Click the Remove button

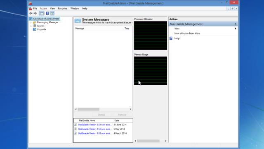(x=122, y=115)
